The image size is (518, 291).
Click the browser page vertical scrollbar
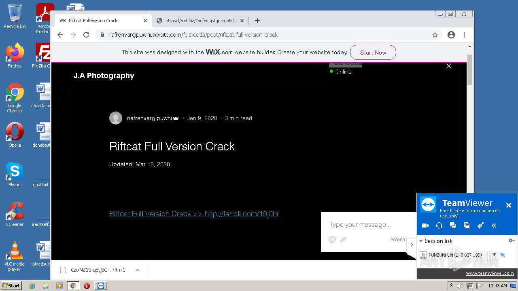tap(470, 69)
